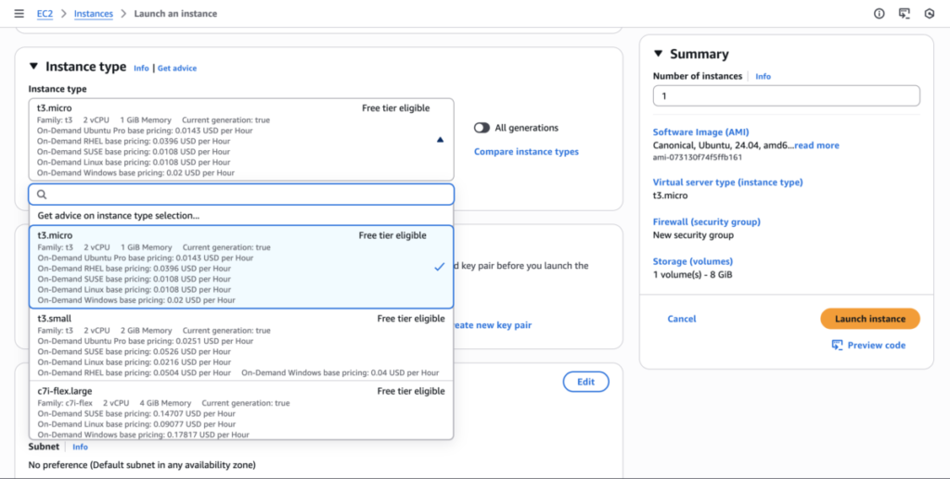Click the Cancel button

(x=682, y=319)
